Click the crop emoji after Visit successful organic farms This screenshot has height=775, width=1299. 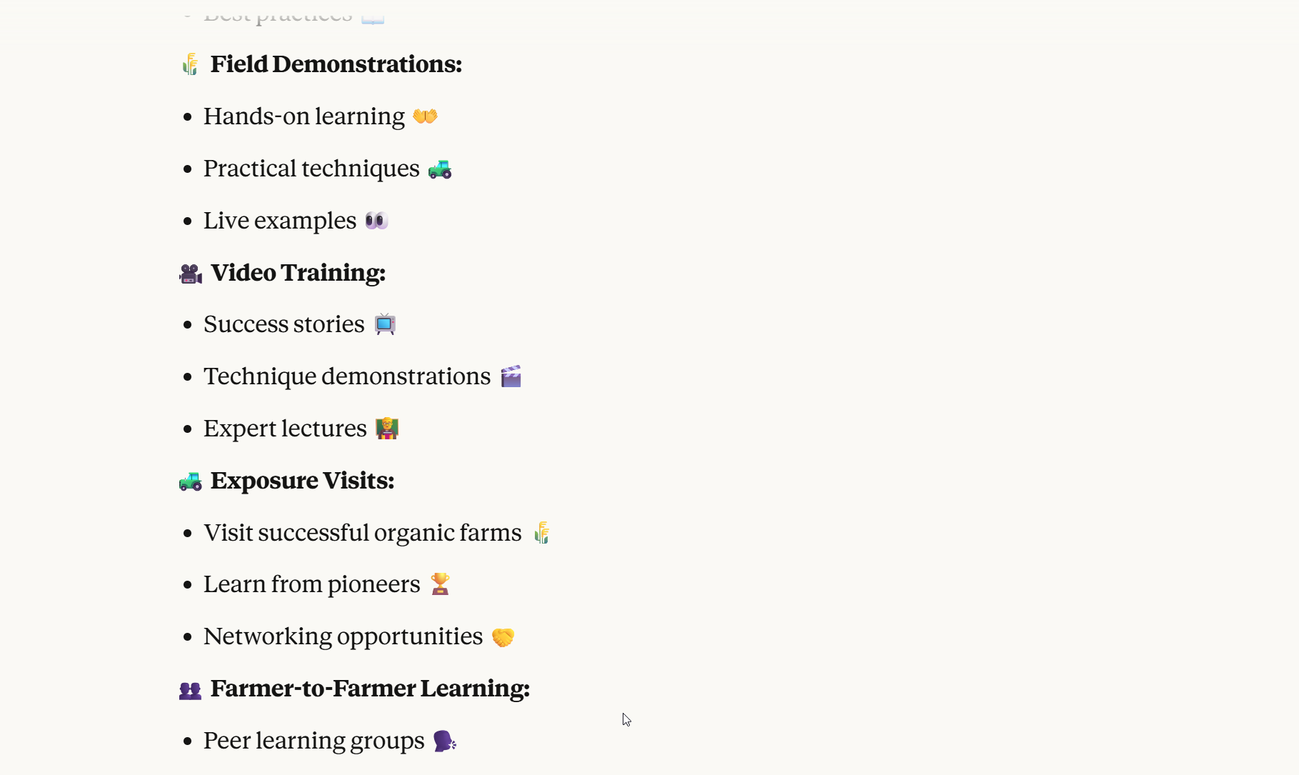[542, 533]
